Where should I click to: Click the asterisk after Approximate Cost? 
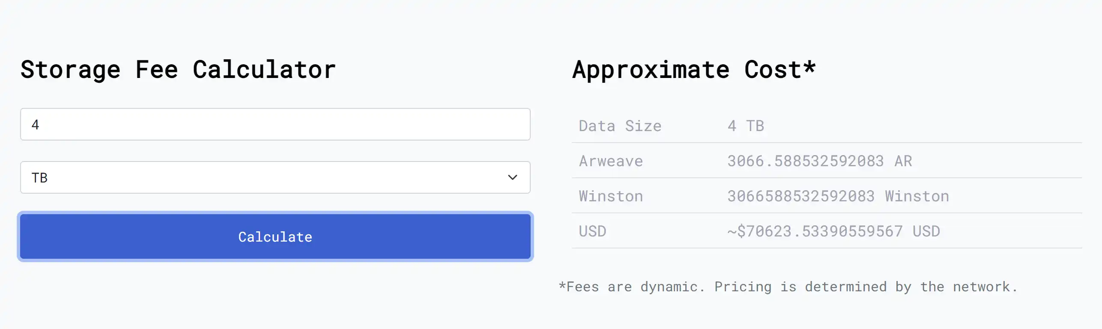point(809,67)
